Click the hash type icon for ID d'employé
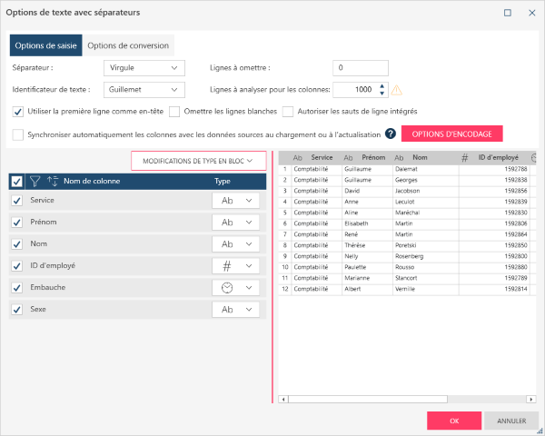The width and height of the screenshot is (545, 436). [227, 265]
